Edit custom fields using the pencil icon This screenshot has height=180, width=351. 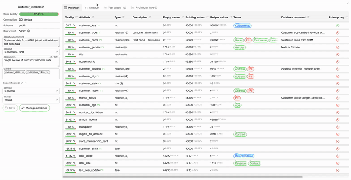[x=22, y=83]
